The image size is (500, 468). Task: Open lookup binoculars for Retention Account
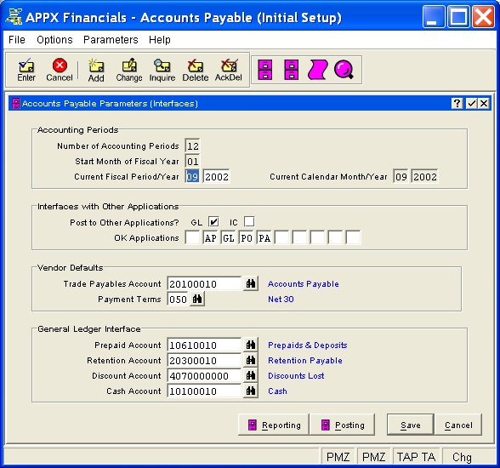(251, 360)
